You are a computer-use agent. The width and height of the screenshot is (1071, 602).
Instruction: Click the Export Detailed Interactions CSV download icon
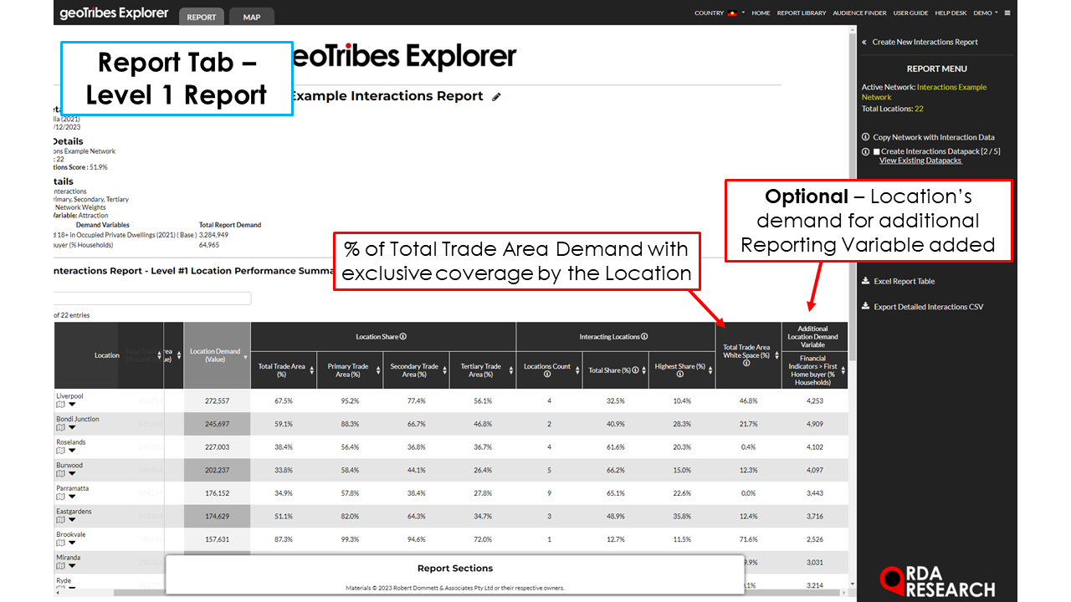[x=866, y=307]
